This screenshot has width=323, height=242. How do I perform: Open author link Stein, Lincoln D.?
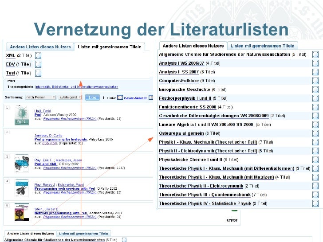point(47,209)
